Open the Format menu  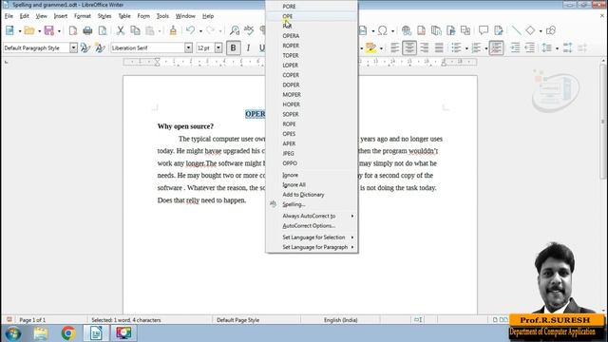(83, 16)
